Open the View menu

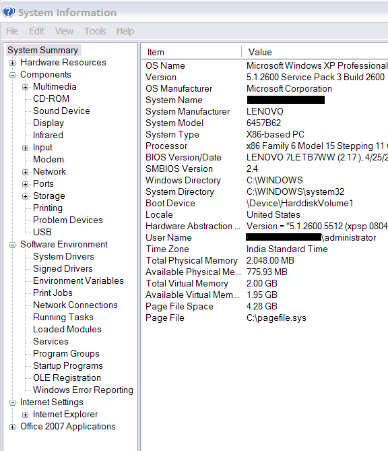[x=64, y=31]
